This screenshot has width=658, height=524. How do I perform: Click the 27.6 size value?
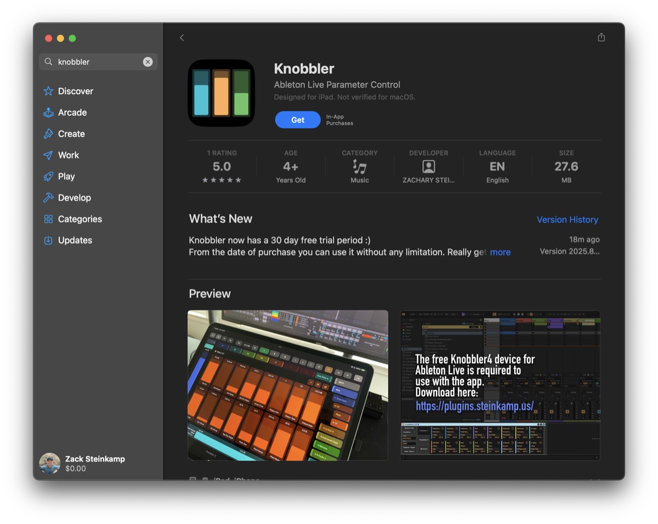[566, 166]
